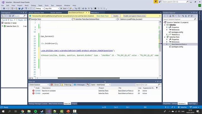Click the Refresh icon in Solution Explorer

pyautogui.click(x=186, y=16)
